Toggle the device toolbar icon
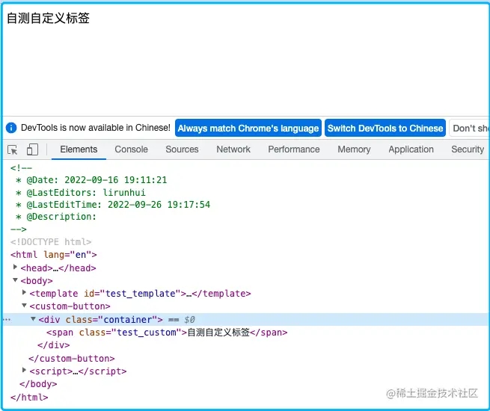The image size is (490, 411). 32,149
